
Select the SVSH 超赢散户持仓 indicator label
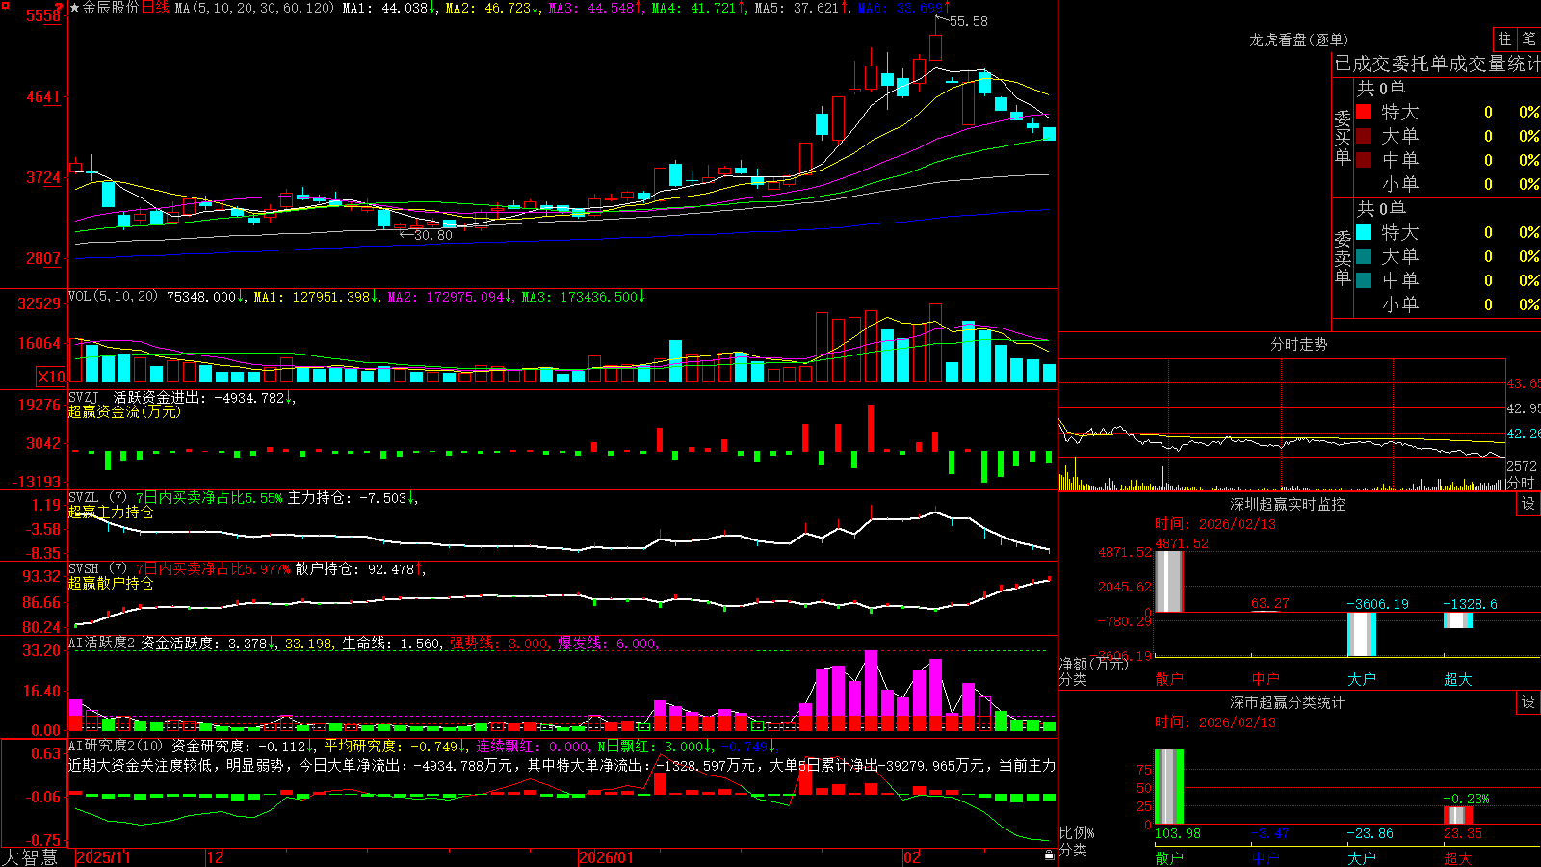(x=111, y=583)
